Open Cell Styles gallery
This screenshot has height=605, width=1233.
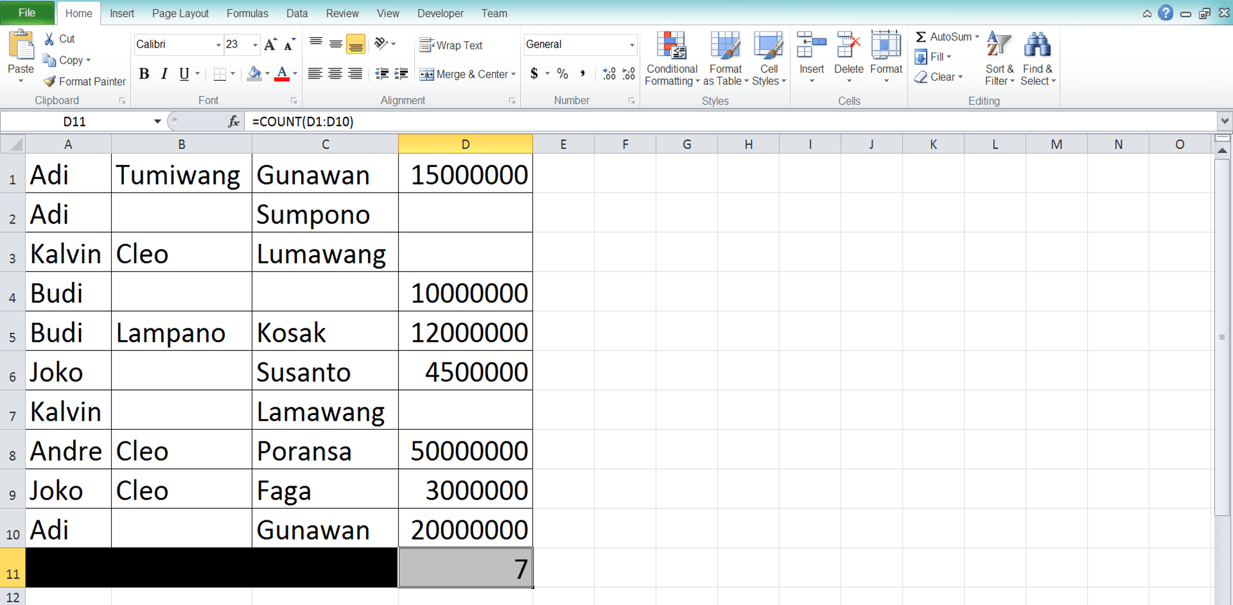click(x=769, y=58)
